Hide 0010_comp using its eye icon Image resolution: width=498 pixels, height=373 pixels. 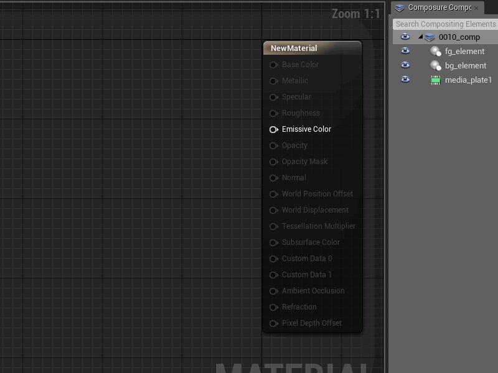coord(405,37)
